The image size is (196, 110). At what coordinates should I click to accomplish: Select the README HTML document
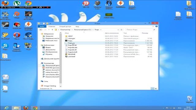click(72, 54)
